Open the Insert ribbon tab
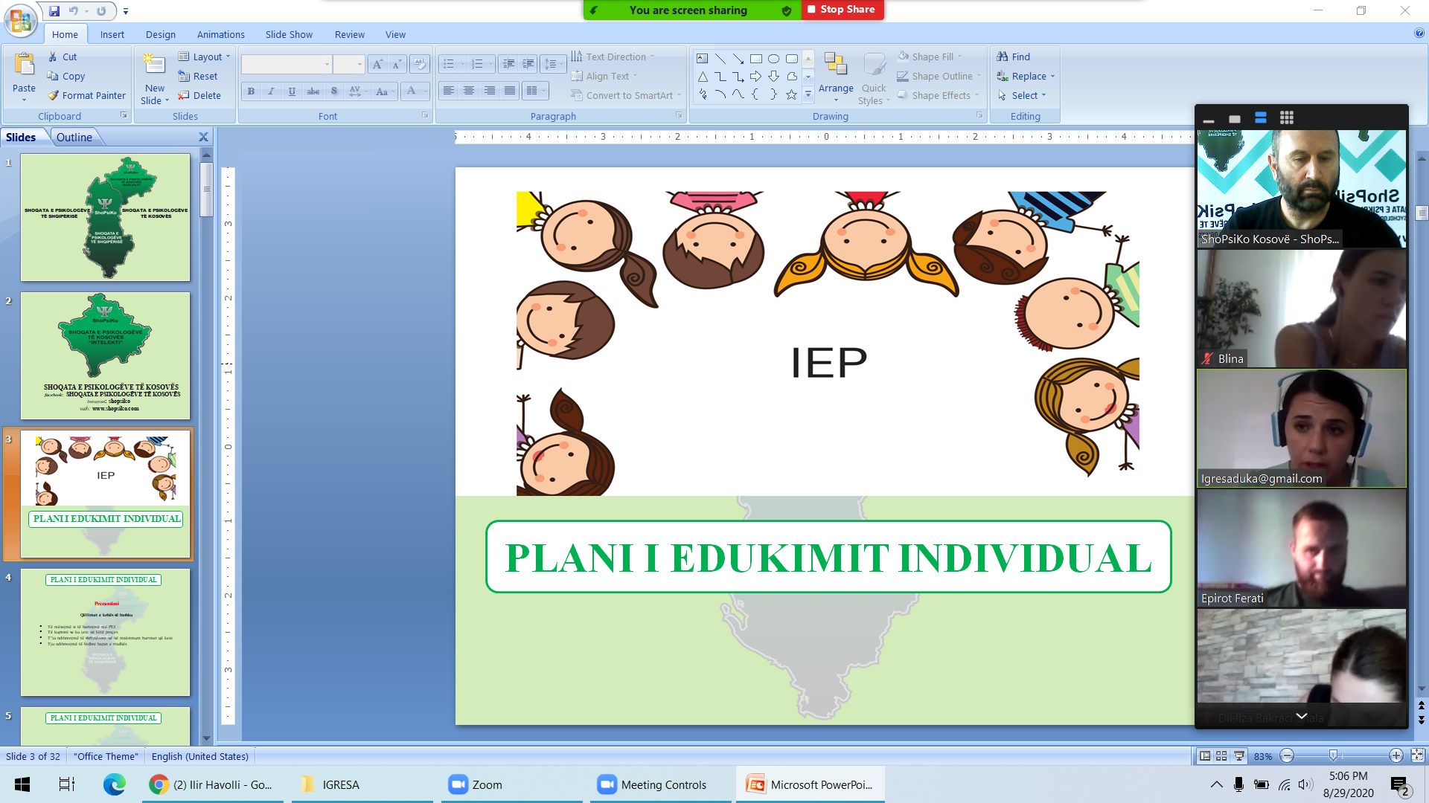Image resolution: width=1429 pixels, height=803 pixels. (112, 34)
